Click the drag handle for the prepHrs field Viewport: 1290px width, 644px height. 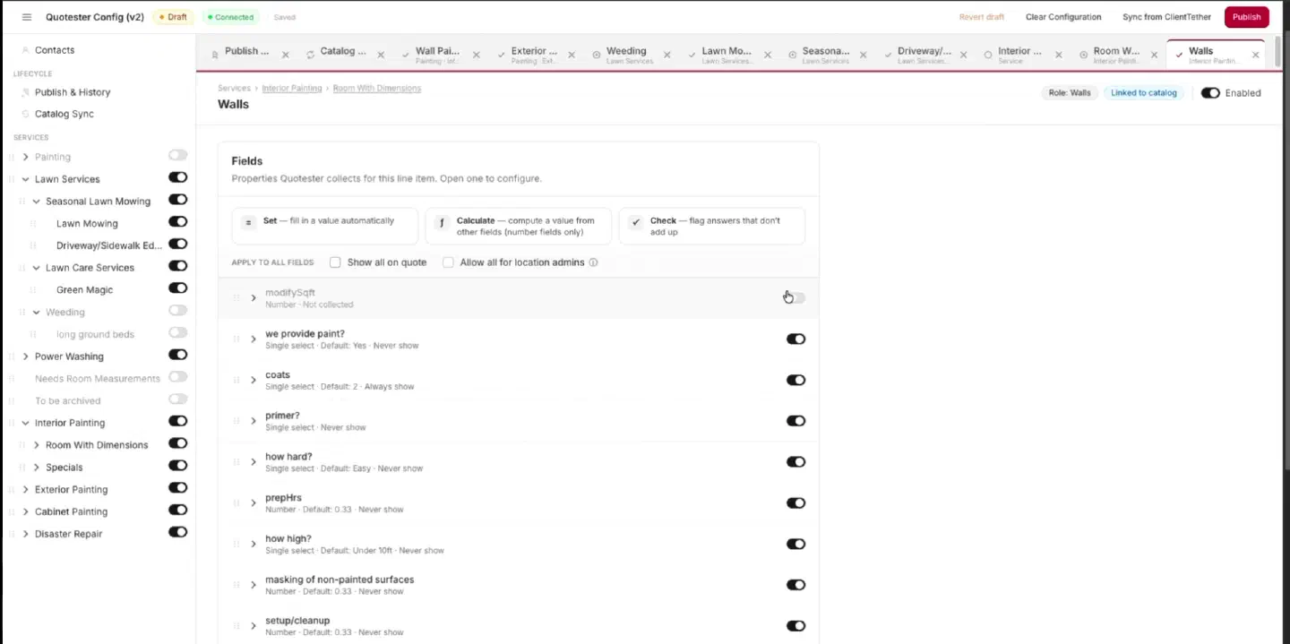236,502
